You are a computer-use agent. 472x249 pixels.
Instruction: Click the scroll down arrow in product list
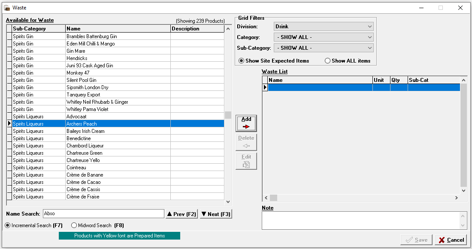228,202
